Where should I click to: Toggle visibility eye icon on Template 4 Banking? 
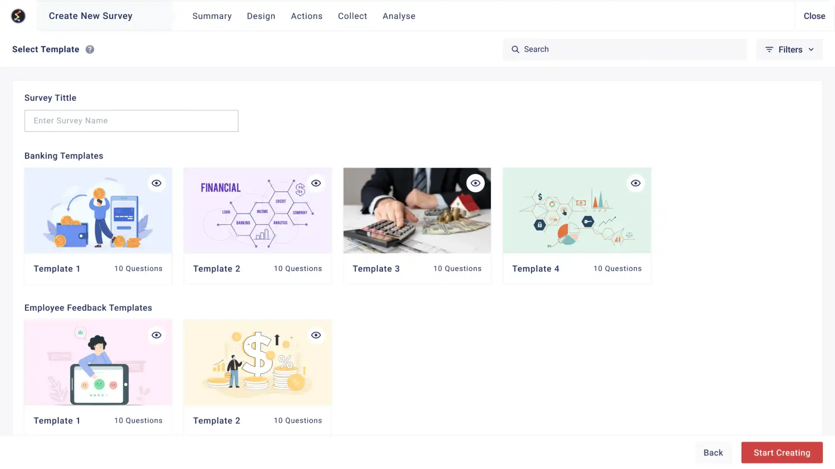pyautogui.click(x=635, y=183)
